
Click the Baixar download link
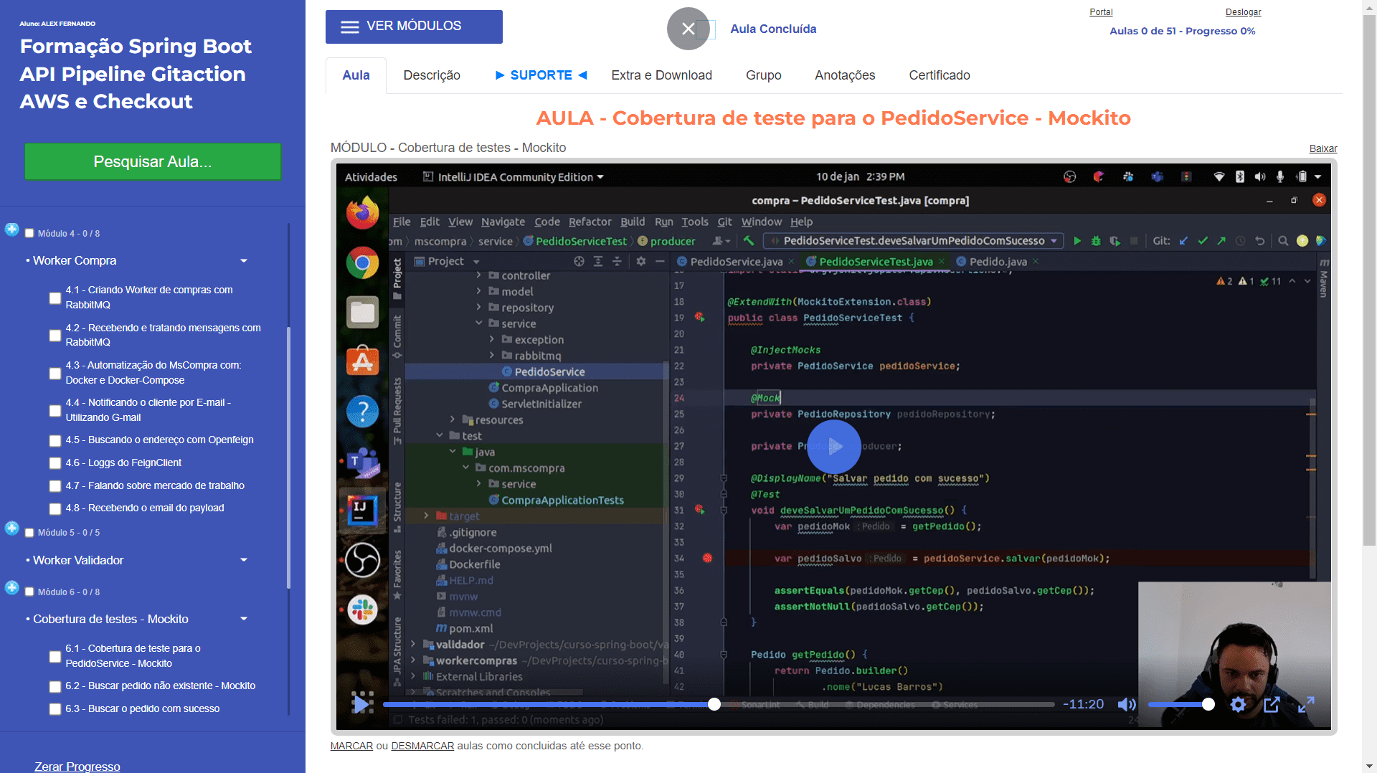pos(1323,148)
